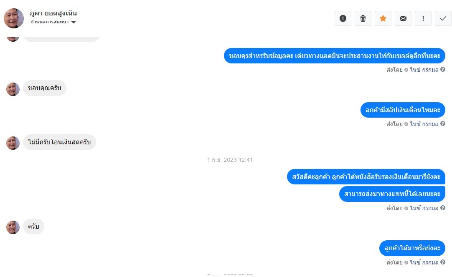Toggle the orange star follow-up marker

tap(383, 18)
